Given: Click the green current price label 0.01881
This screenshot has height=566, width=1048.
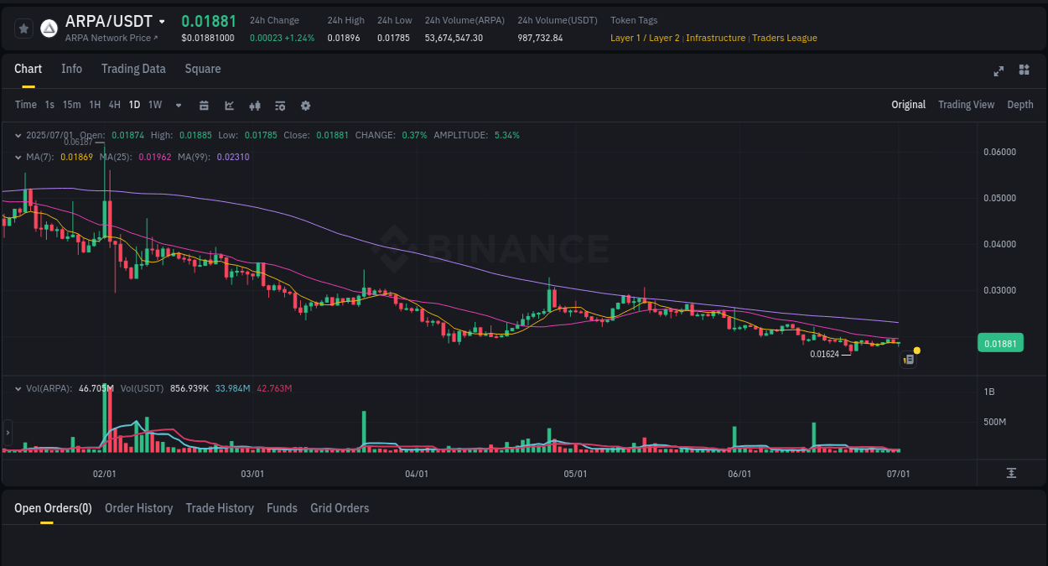Looking at the screenshot, I should (1000, 342).
